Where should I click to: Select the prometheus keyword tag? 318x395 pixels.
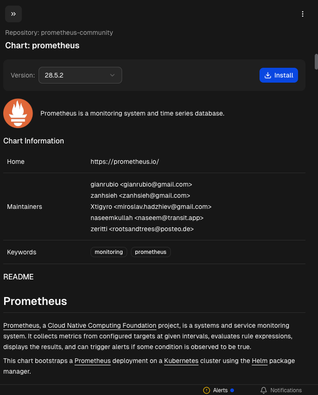click(x=150, y=252)
